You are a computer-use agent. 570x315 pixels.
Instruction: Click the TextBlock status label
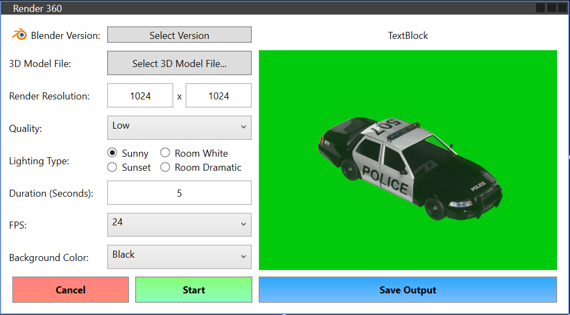point(408,35)
